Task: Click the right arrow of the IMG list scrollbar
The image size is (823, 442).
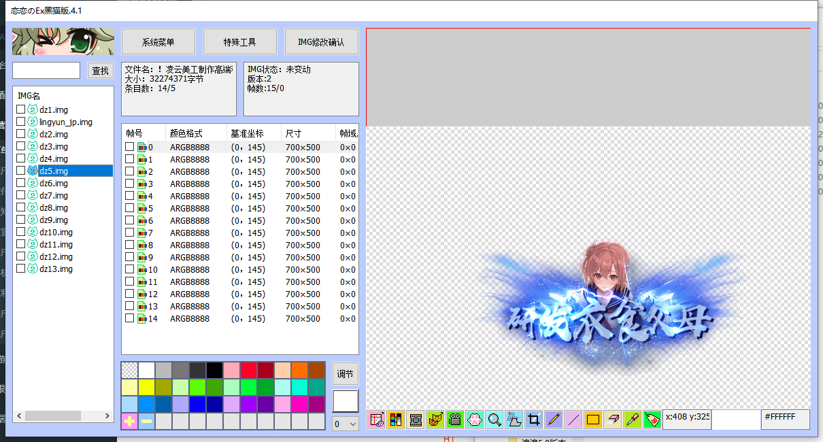Action: [108, 415]
